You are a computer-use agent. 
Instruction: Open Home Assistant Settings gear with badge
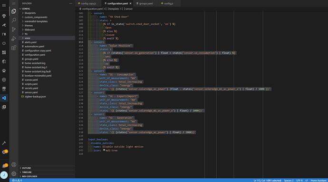coord(4,152)
